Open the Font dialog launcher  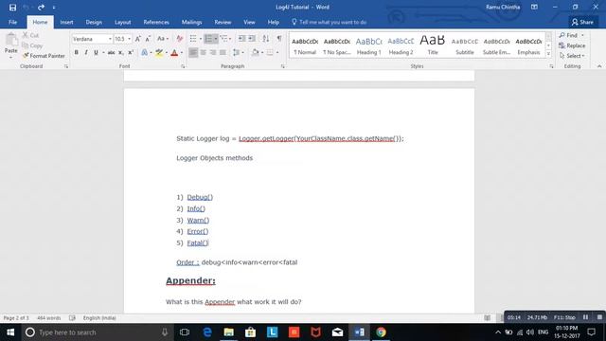tap(183, 66)
